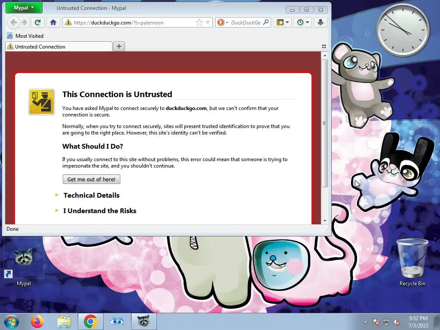
Task: Open the Most Visited bookmarks folder
Action: [x=25, y=36]
